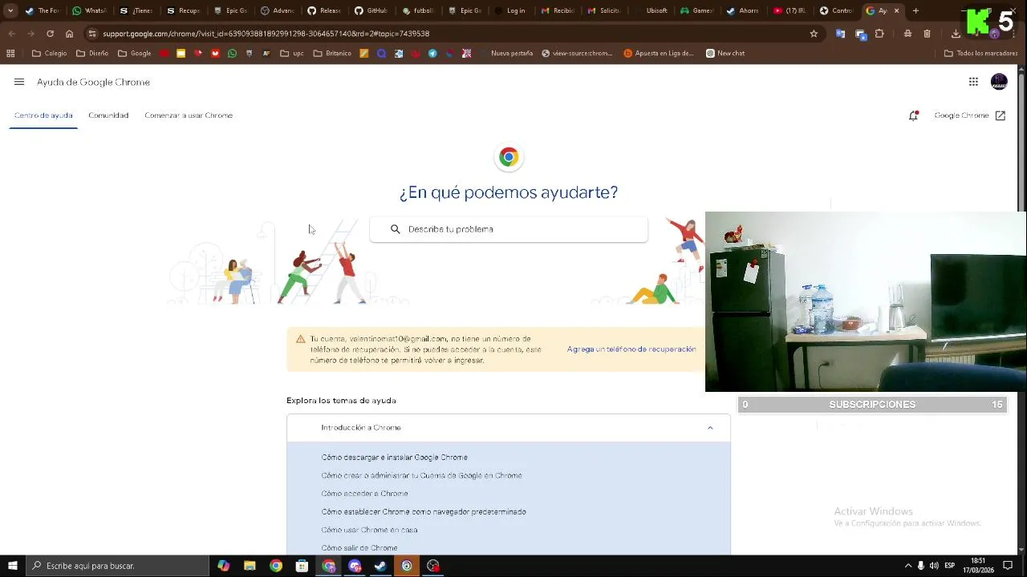This screenshot has height=577, width=1027.
Task: Open the Google account avatar
Action: point(999,82)
